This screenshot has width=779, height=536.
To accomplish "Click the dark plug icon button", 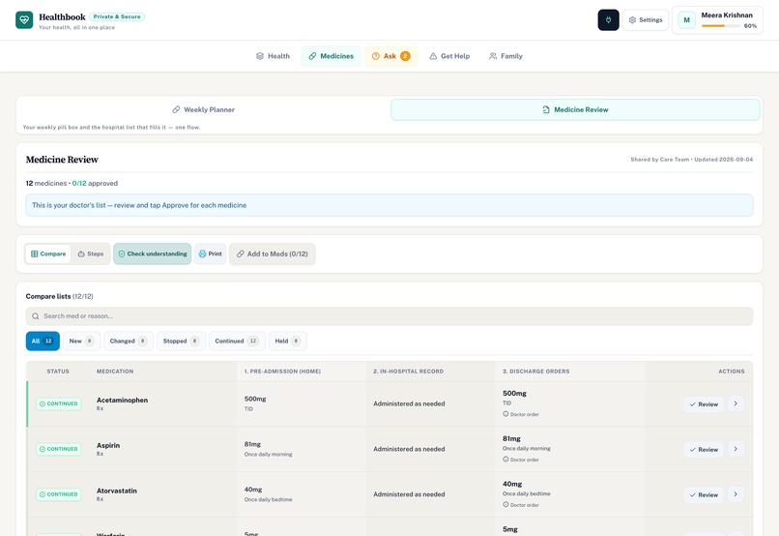I will pos(608,20).
